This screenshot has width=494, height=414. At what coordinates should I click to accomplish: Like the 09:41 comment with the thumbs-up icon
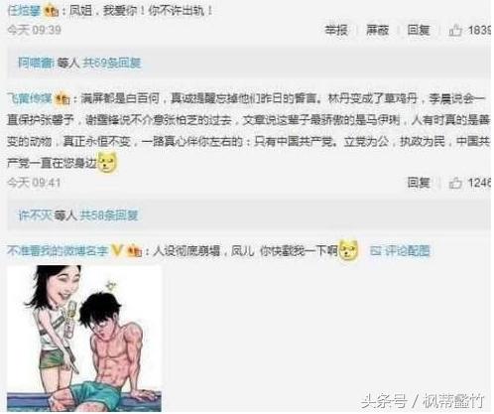(455, 183)
